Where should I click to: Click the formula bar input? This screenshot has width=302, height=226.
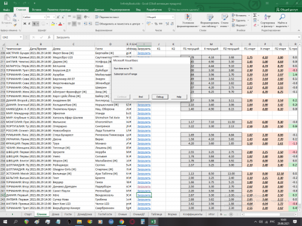[x=177, y=37]
